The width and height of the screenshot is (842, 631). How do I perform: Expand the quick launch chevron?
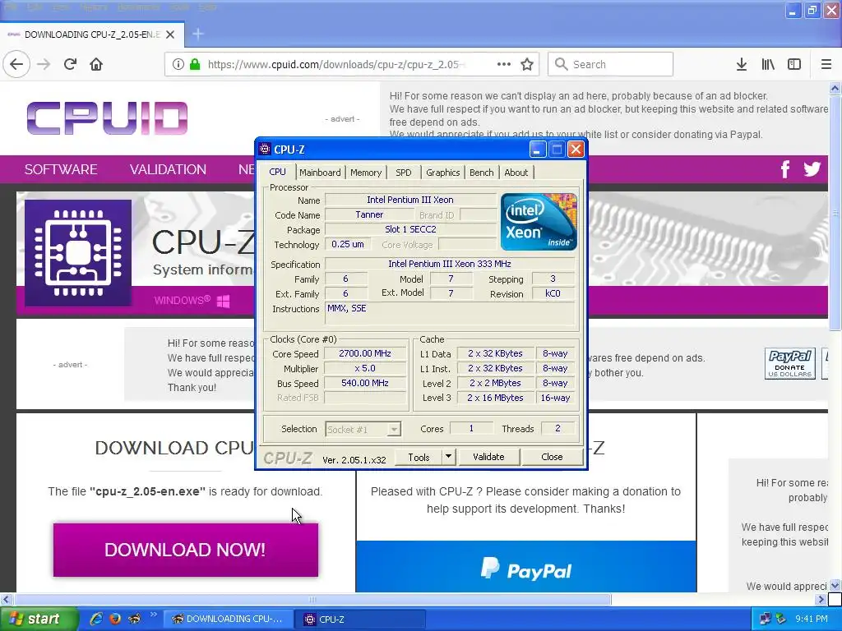(153, 615)
